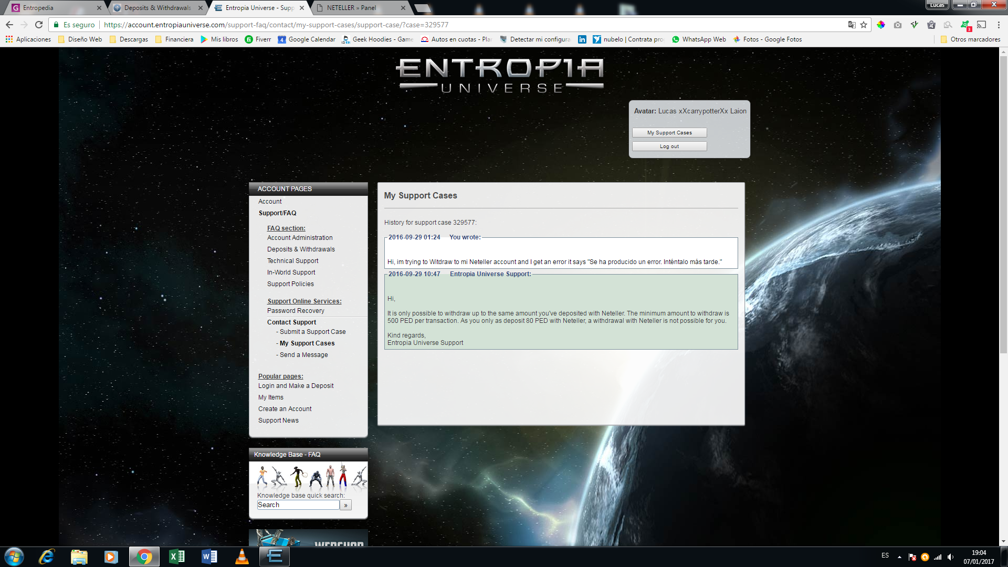The height and width of the screenshot is (567, 1008).
Task: Open the Password Recovery link
Action: pyautogui.click(x=296, y=311)
